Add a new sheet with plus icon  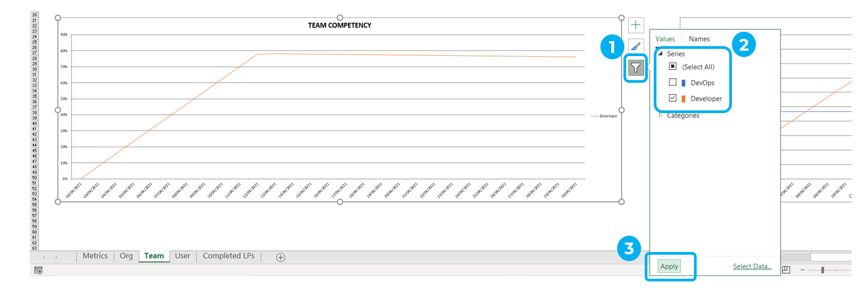281,257
